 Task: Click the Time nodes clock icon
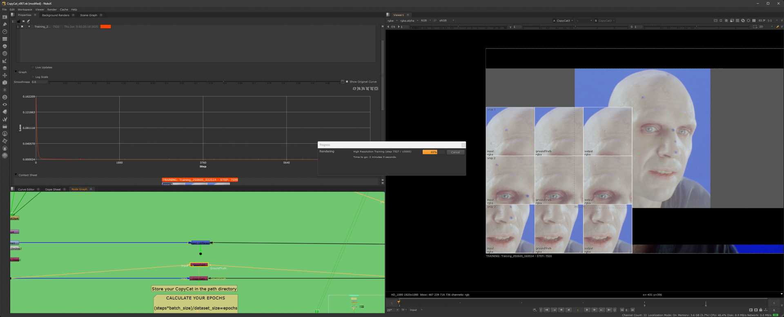4,32
